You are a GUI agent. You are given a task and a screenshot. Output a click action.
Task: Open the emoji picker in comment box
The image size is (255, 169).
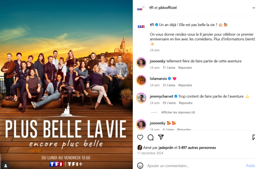click(x=140, y=165)
